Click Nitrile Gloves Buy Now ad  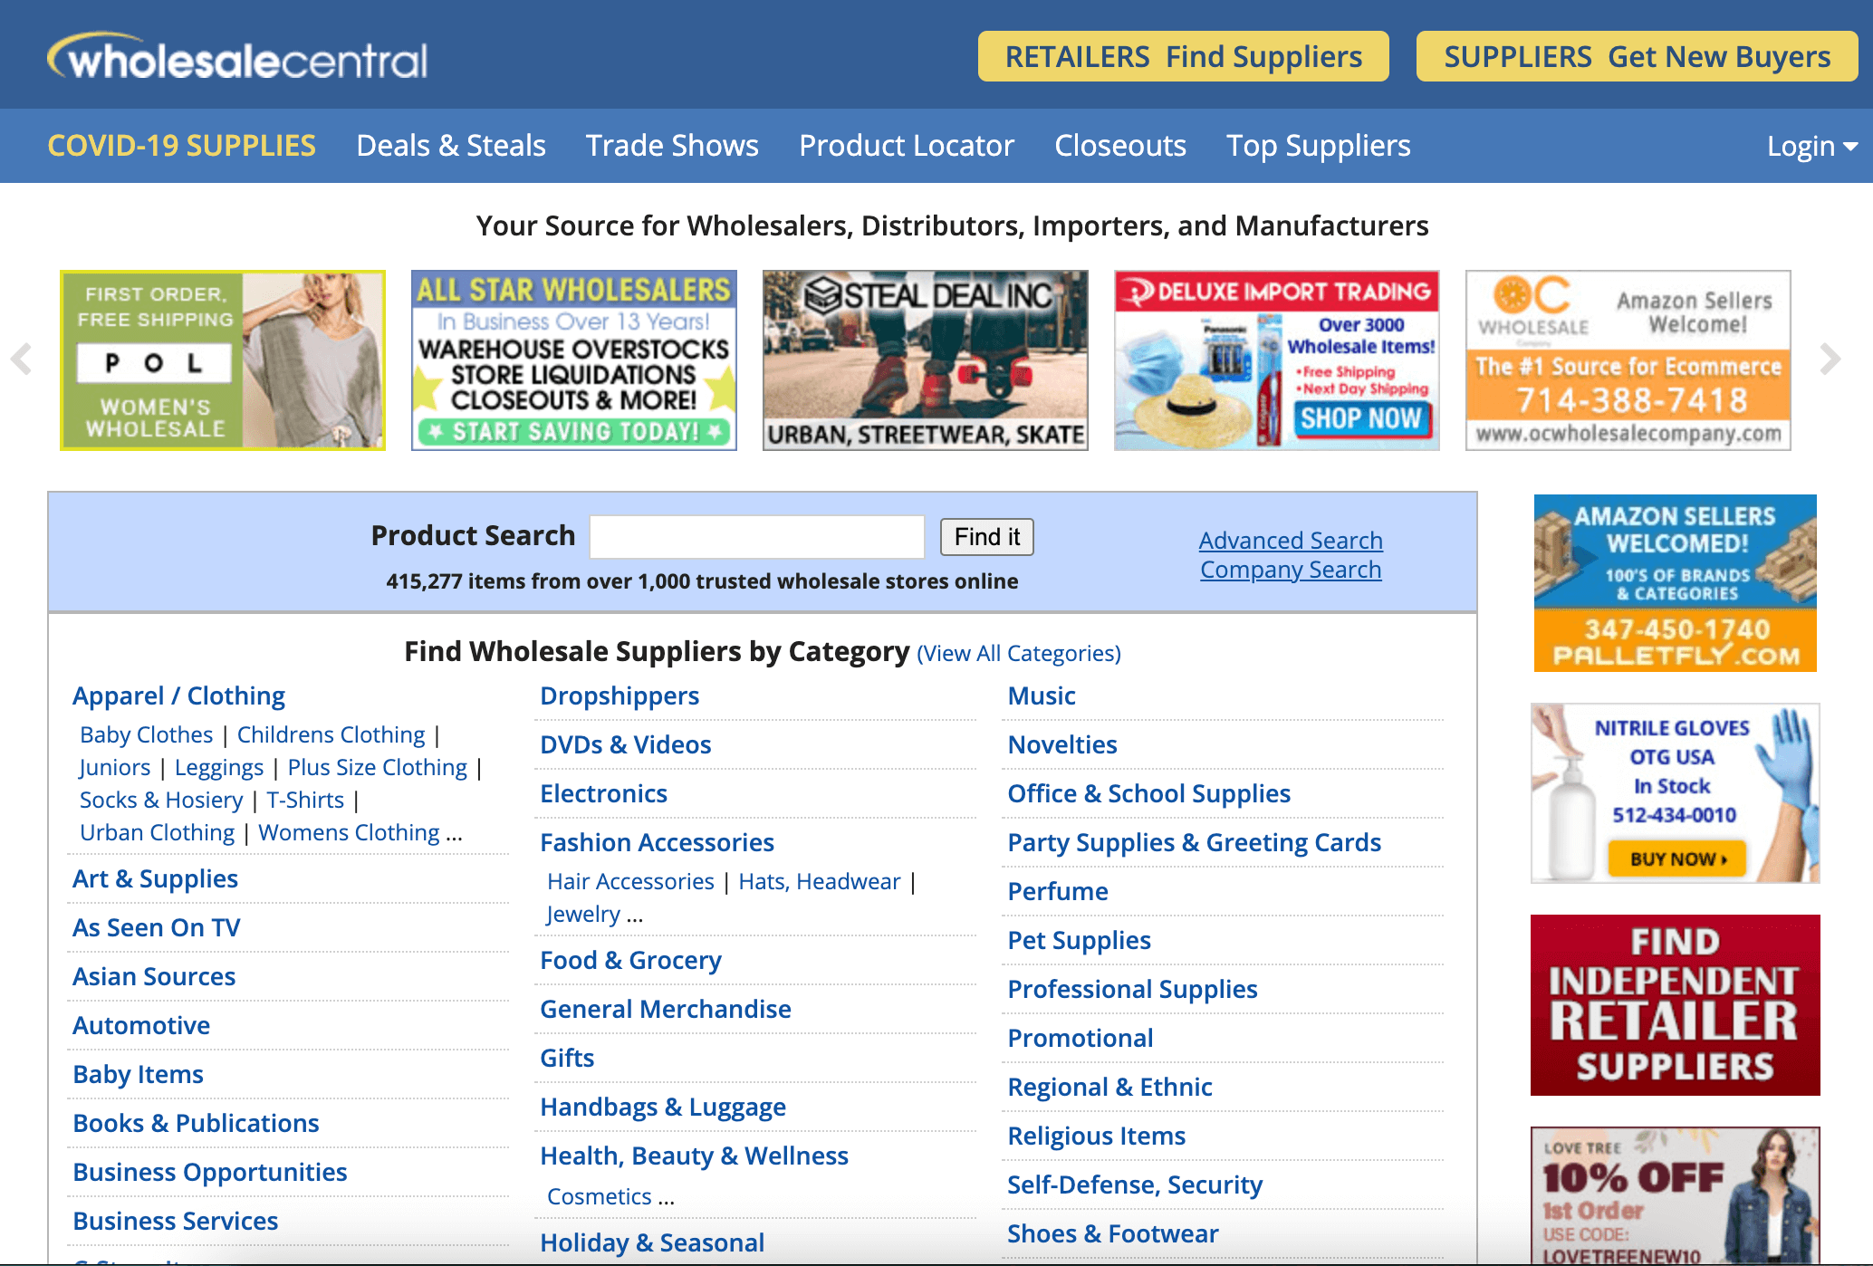coord(1676,793)
